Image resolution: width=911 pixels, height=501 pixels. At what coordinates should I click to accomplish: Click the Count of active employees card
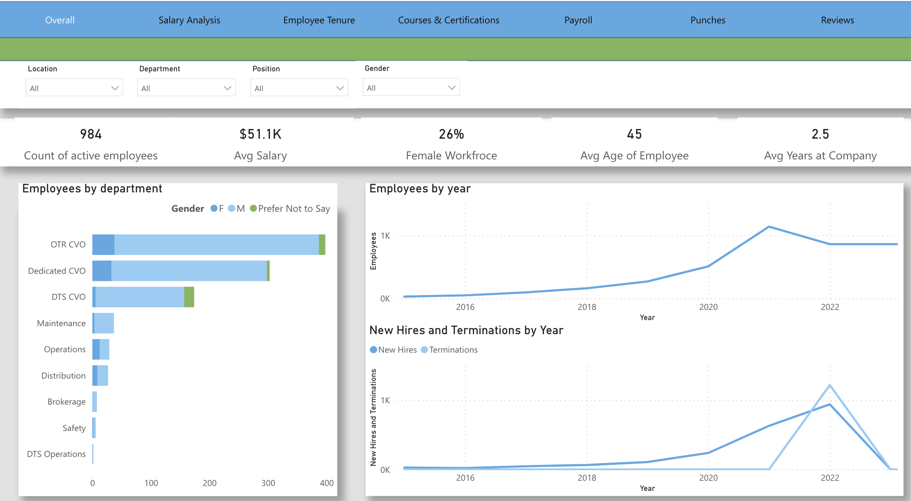coord(91,144)
